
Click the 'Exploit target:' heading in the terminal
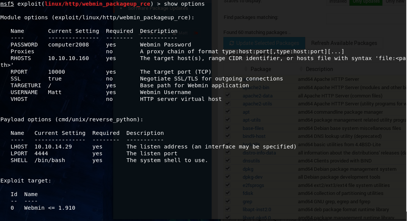[26, 181]
